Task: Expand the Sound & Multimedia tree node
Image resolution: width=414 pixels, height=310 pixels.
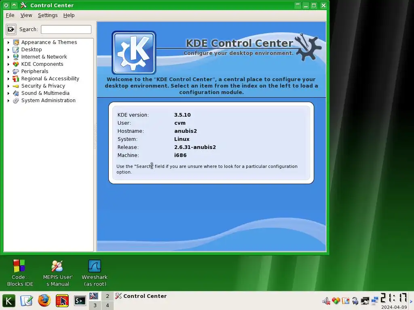Action: coord(8,93)
